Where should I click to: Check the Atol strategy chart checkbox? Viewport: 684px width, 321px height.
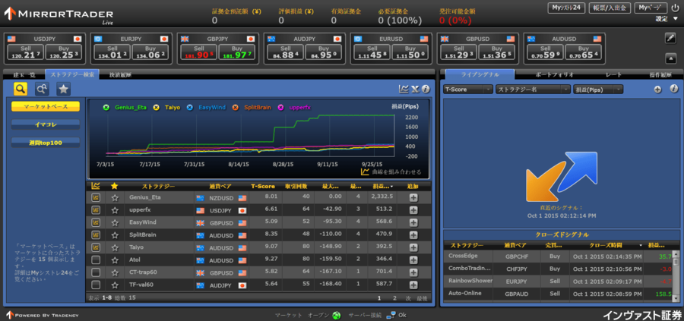[x=96, y=260]
